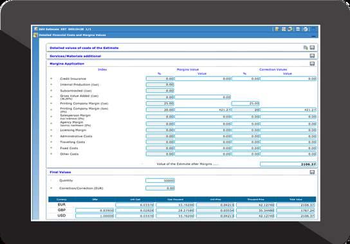Expand the Printing Company Margin (Cost) row marker
Screen dimensions: 350x244
tap(51, 103)
